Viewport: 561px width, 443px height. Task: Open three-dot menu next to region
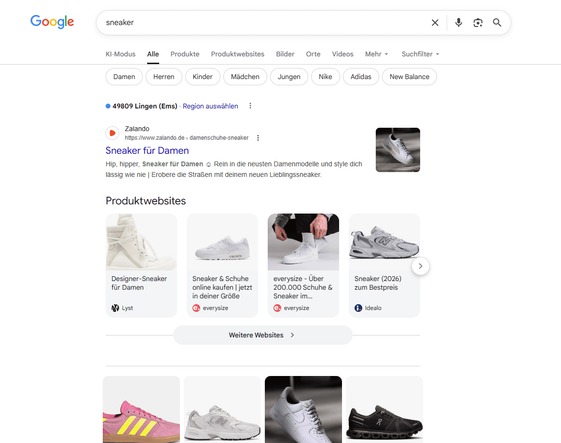[250, 106]
